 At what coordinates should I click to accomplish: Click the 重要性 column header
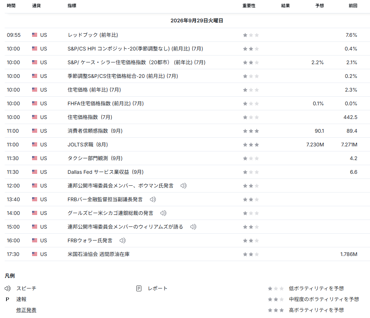[249, 6]
